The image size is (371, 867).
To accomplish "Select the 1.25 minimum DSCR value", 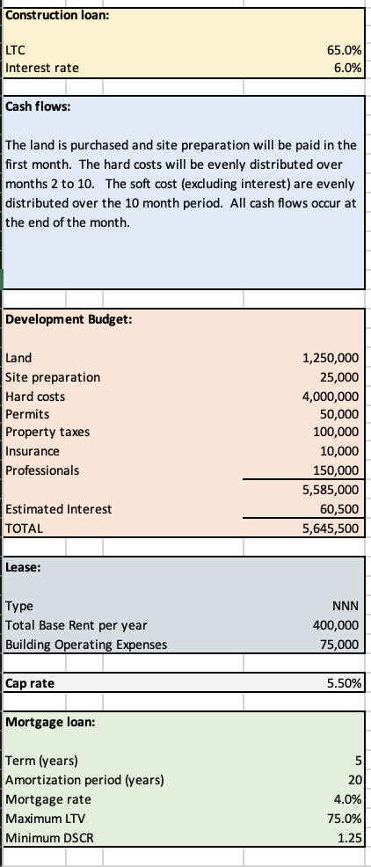I will [x=351, y=838].
